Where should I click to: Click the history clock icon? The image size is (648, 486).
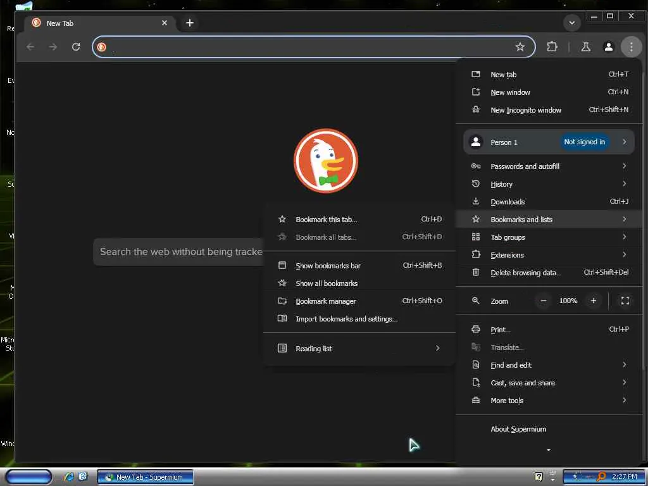coord(476,184)
